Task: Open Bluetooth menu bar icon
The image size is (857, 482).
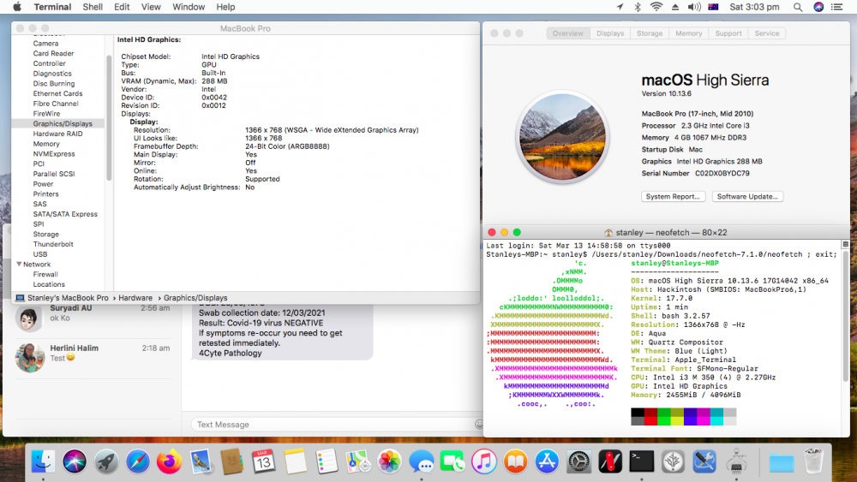Action: 638,7
